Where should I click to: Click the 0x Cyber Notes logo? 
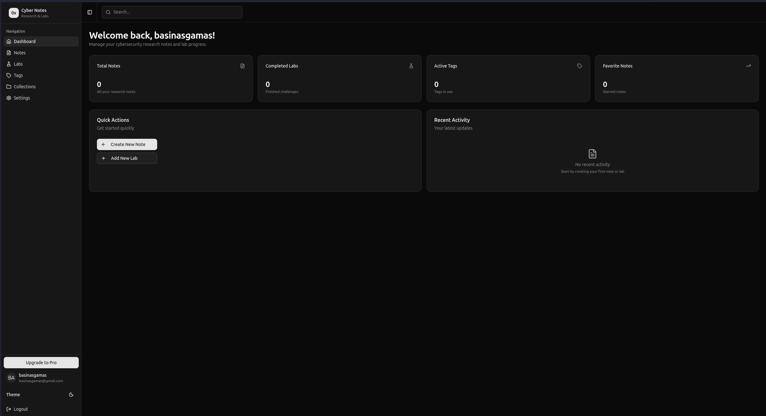13,13
